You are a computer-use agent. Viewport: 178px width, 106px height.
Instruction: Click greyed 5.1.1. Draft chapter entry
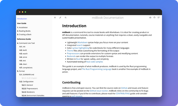29,78
